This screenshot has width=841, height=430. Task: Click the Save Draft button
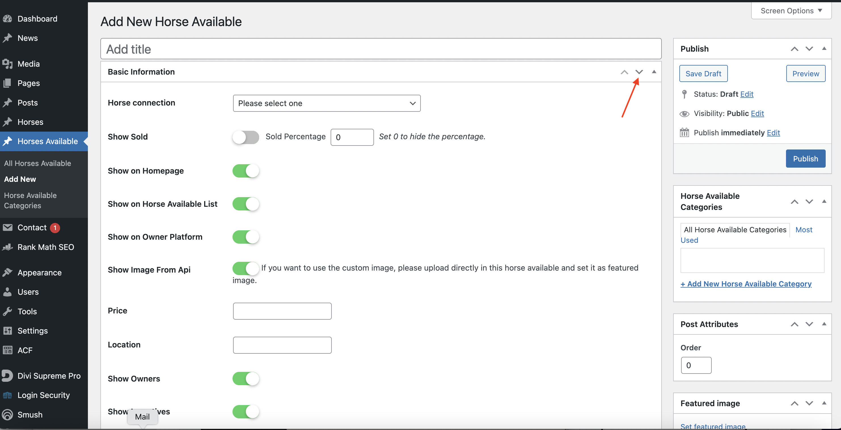(703, 73)
